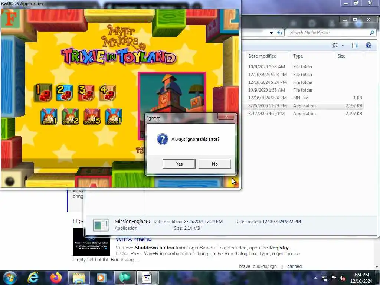The width and height of the screenshot is (380, 285).
Task: Select the Application row dated 8/25/2005
Action: (x=305, y=106)
